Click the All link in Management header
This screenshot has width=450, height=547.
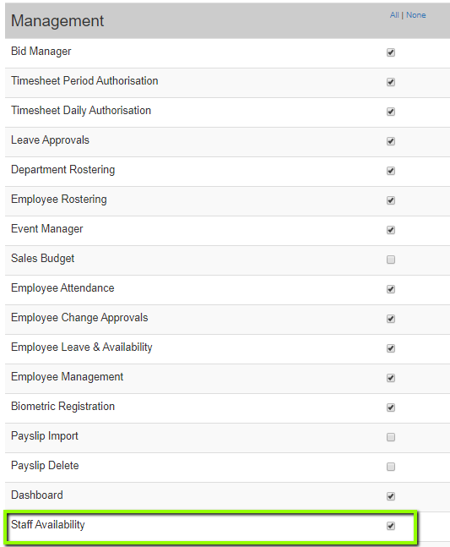point(394,15)
